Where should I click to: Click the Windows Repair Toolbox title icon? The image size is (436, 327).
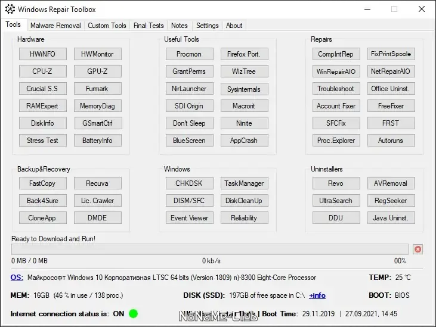point(10,9)
